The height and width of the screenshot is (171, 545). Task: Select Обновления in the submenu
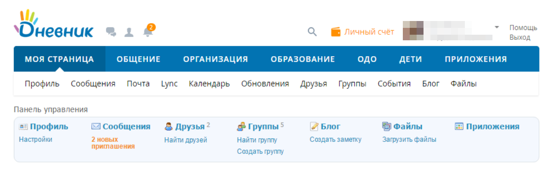pos(265,84)
